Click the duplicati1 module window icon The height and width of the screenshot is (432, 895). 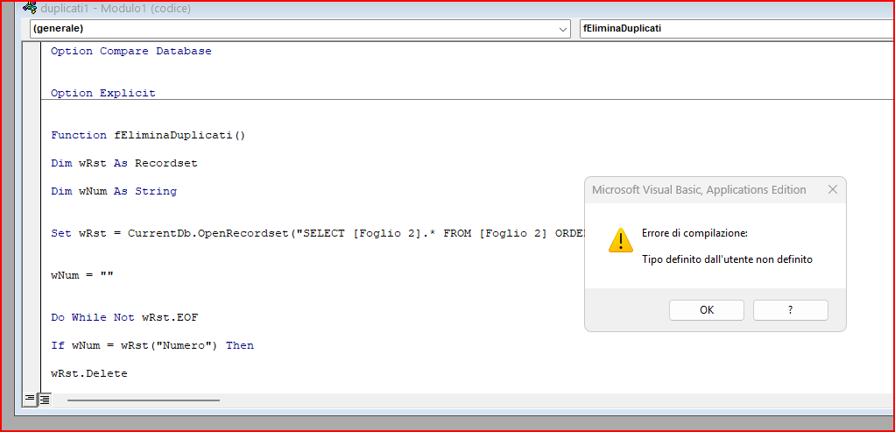(x=29, y=7)
